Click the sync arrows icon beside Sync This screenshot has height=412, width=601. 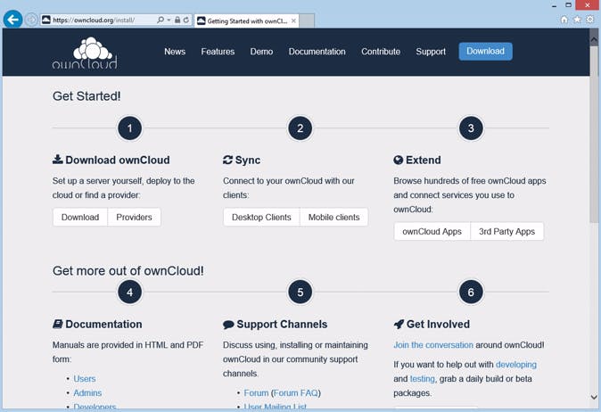[227, 160]
